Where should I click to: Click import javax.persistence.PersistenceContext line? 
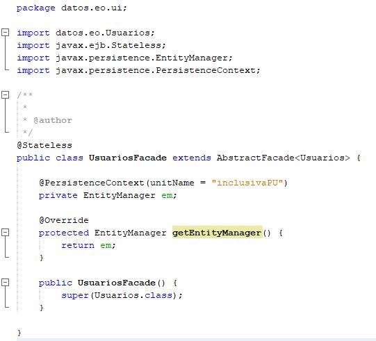(x=138, y=70)
